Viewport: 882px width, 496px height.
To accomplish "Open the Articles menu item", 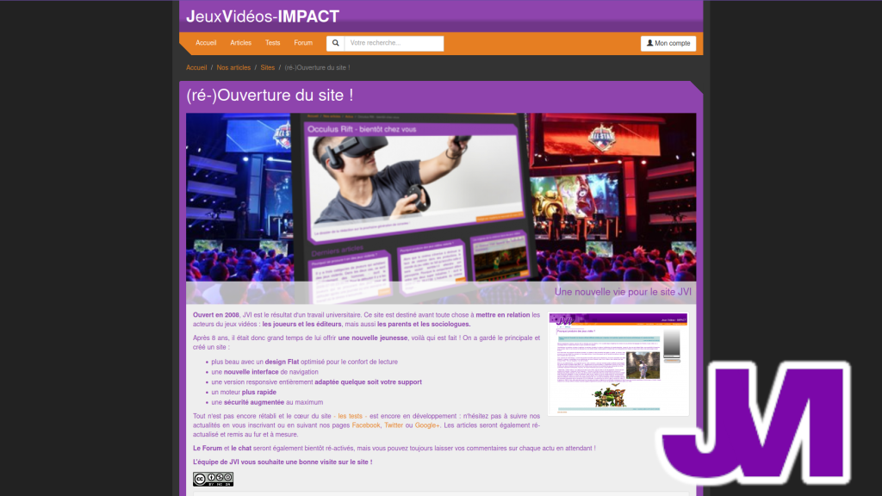I will coord(241,43).
